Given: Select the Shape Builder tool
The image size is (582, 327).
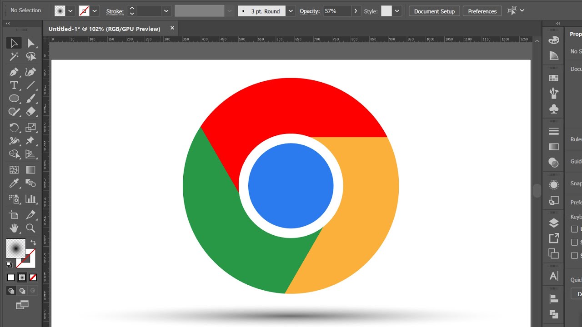Looking at the screenshot, I should pyautogui.click(x=14, y=154).
